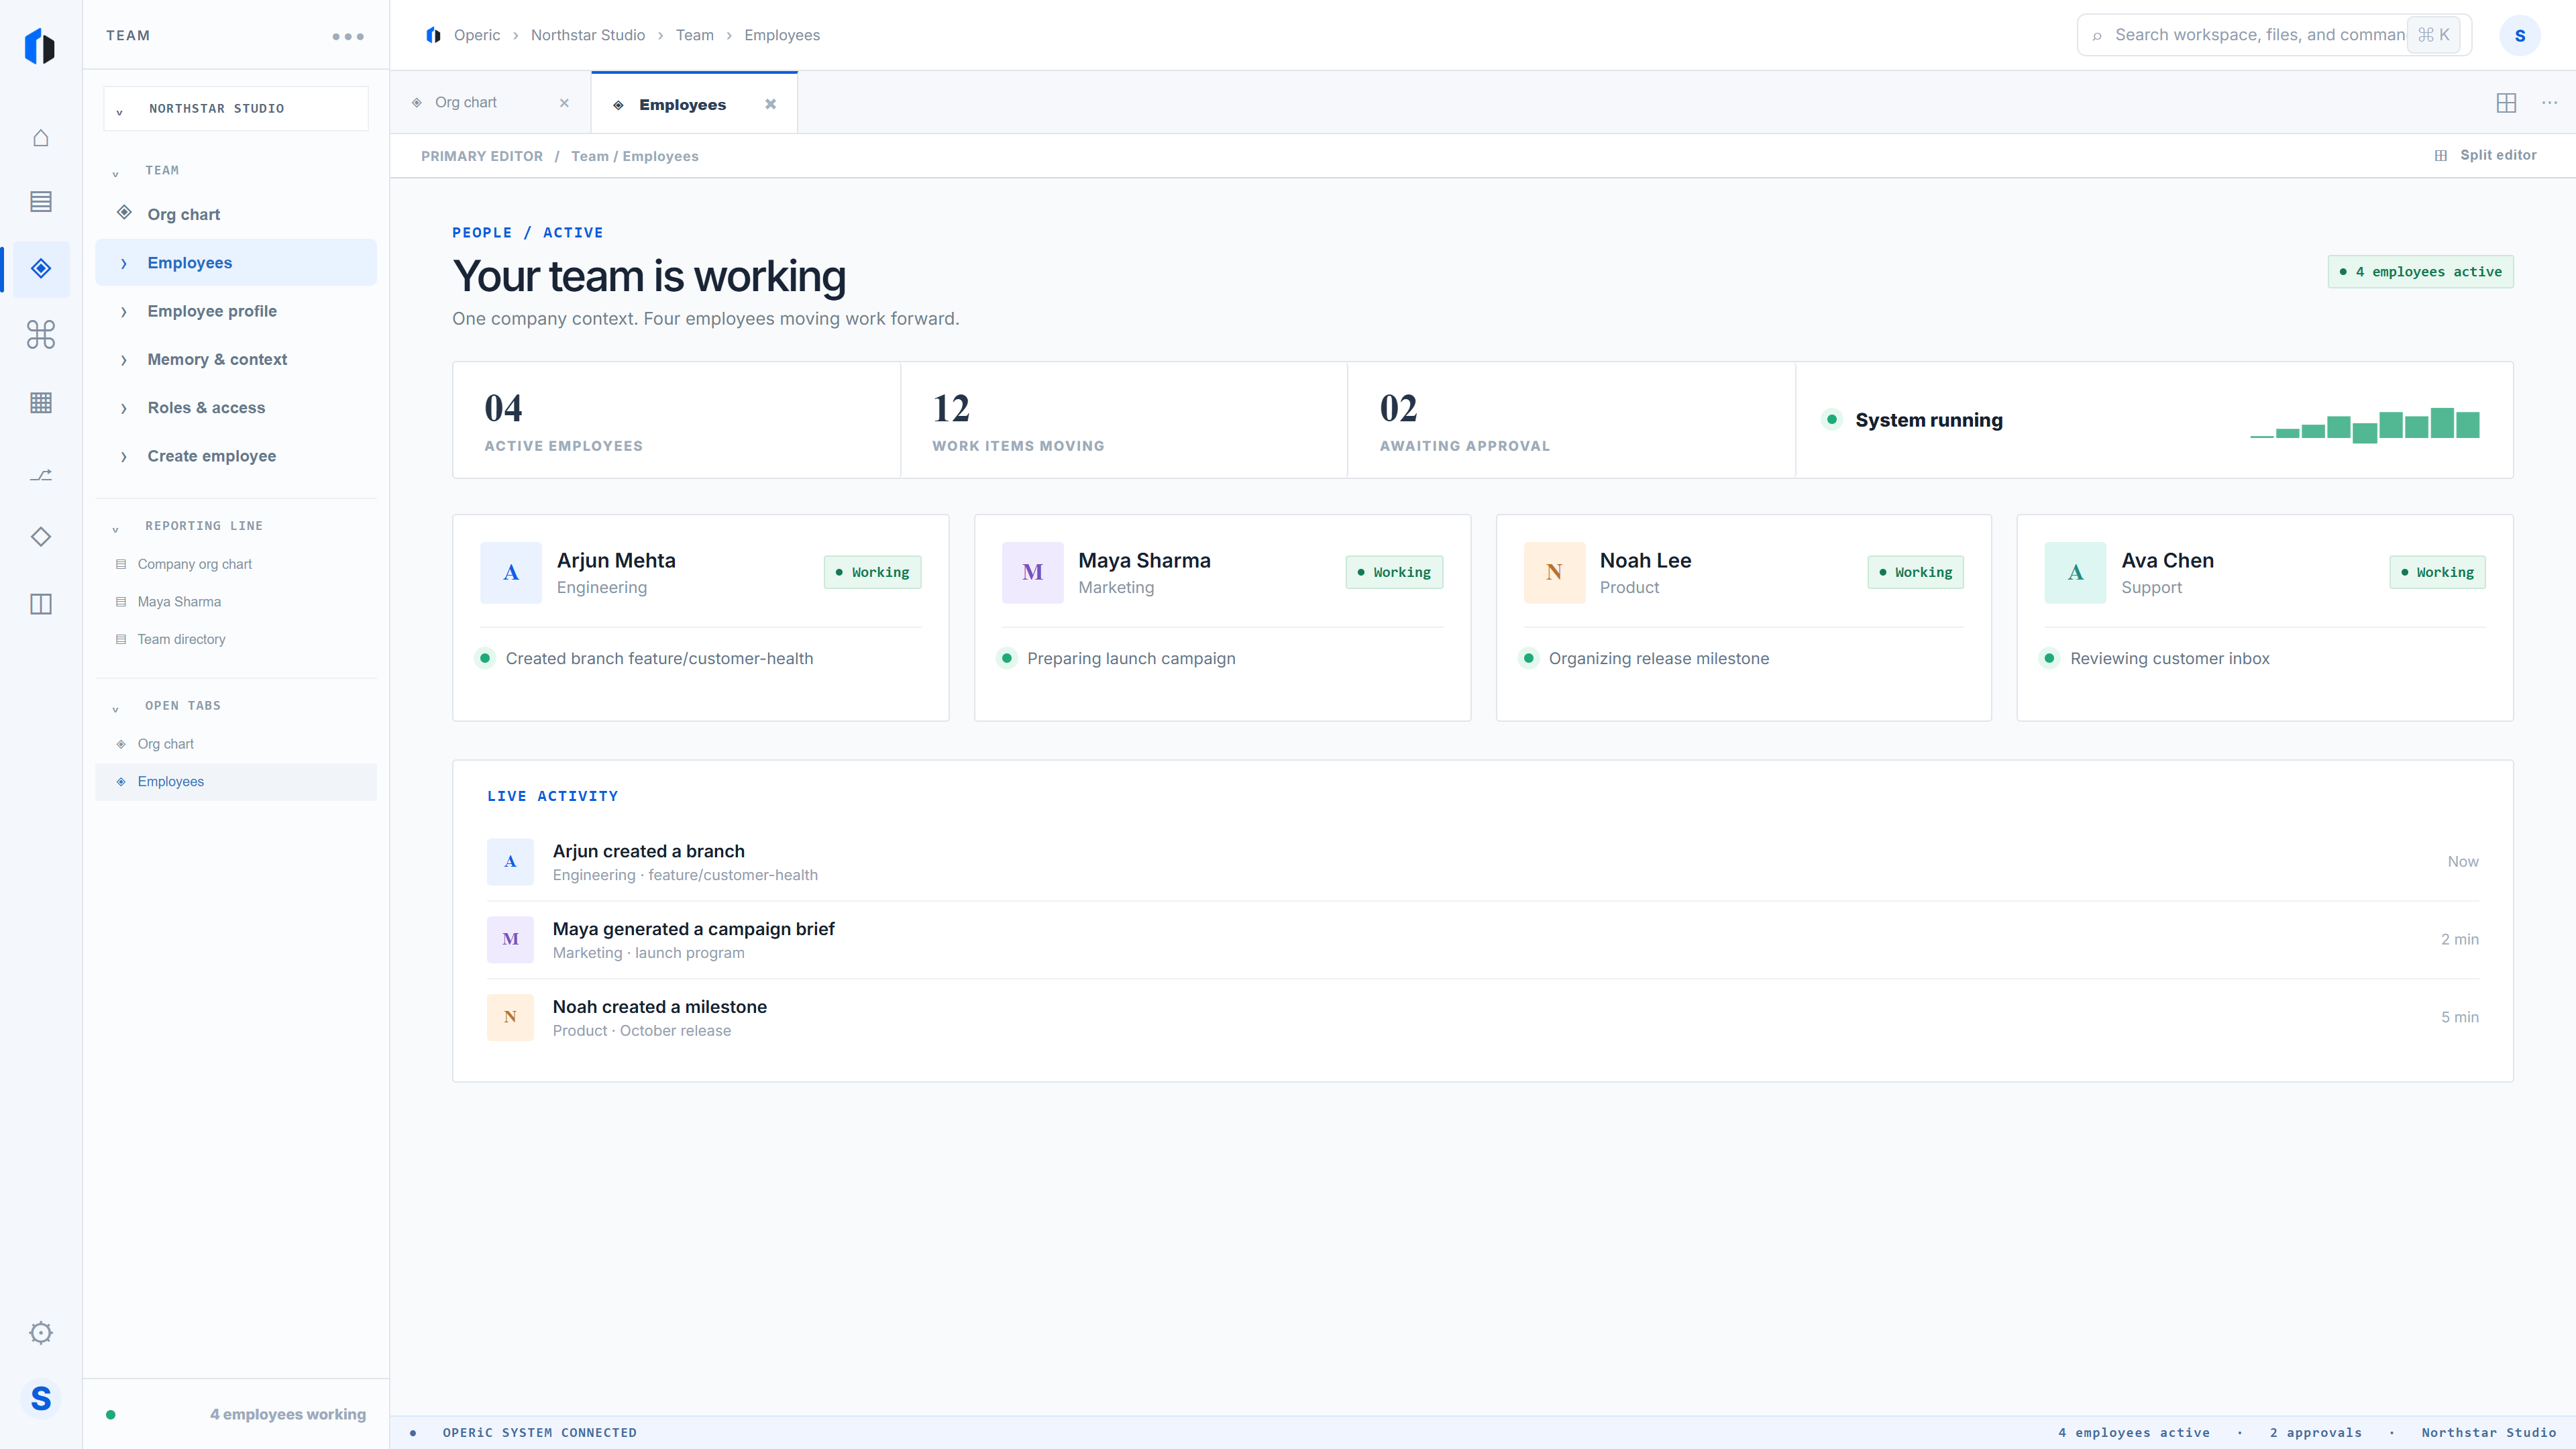
Task: Open the S profile avatar at top right
Action: pyautogui.click(x=2520, y=35)
